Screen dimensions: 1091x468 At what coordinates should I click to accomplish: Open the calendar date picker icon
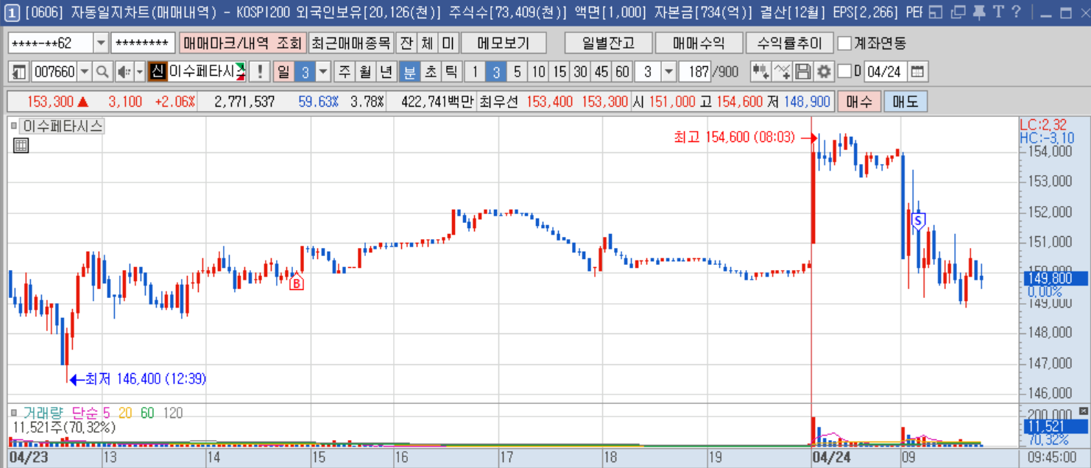tap(917, 72)
